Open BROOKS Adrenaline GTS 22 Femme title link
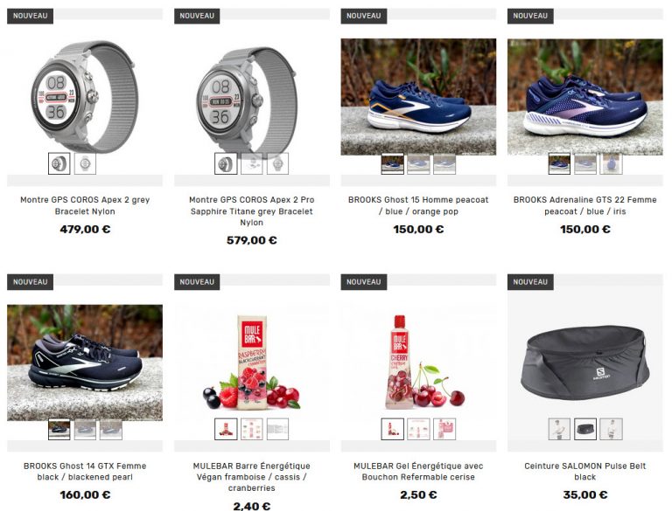Viewport: 672px width, 511px height. tap(585, 205)
